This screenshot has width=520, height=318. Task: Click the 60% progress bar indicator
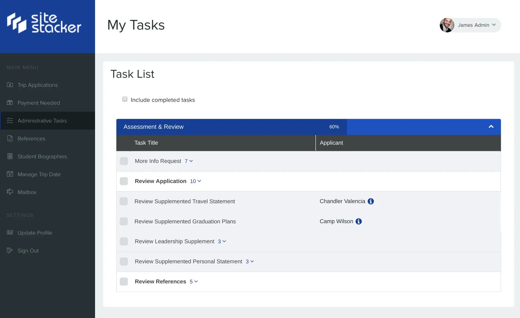click(x=334, y=127)
